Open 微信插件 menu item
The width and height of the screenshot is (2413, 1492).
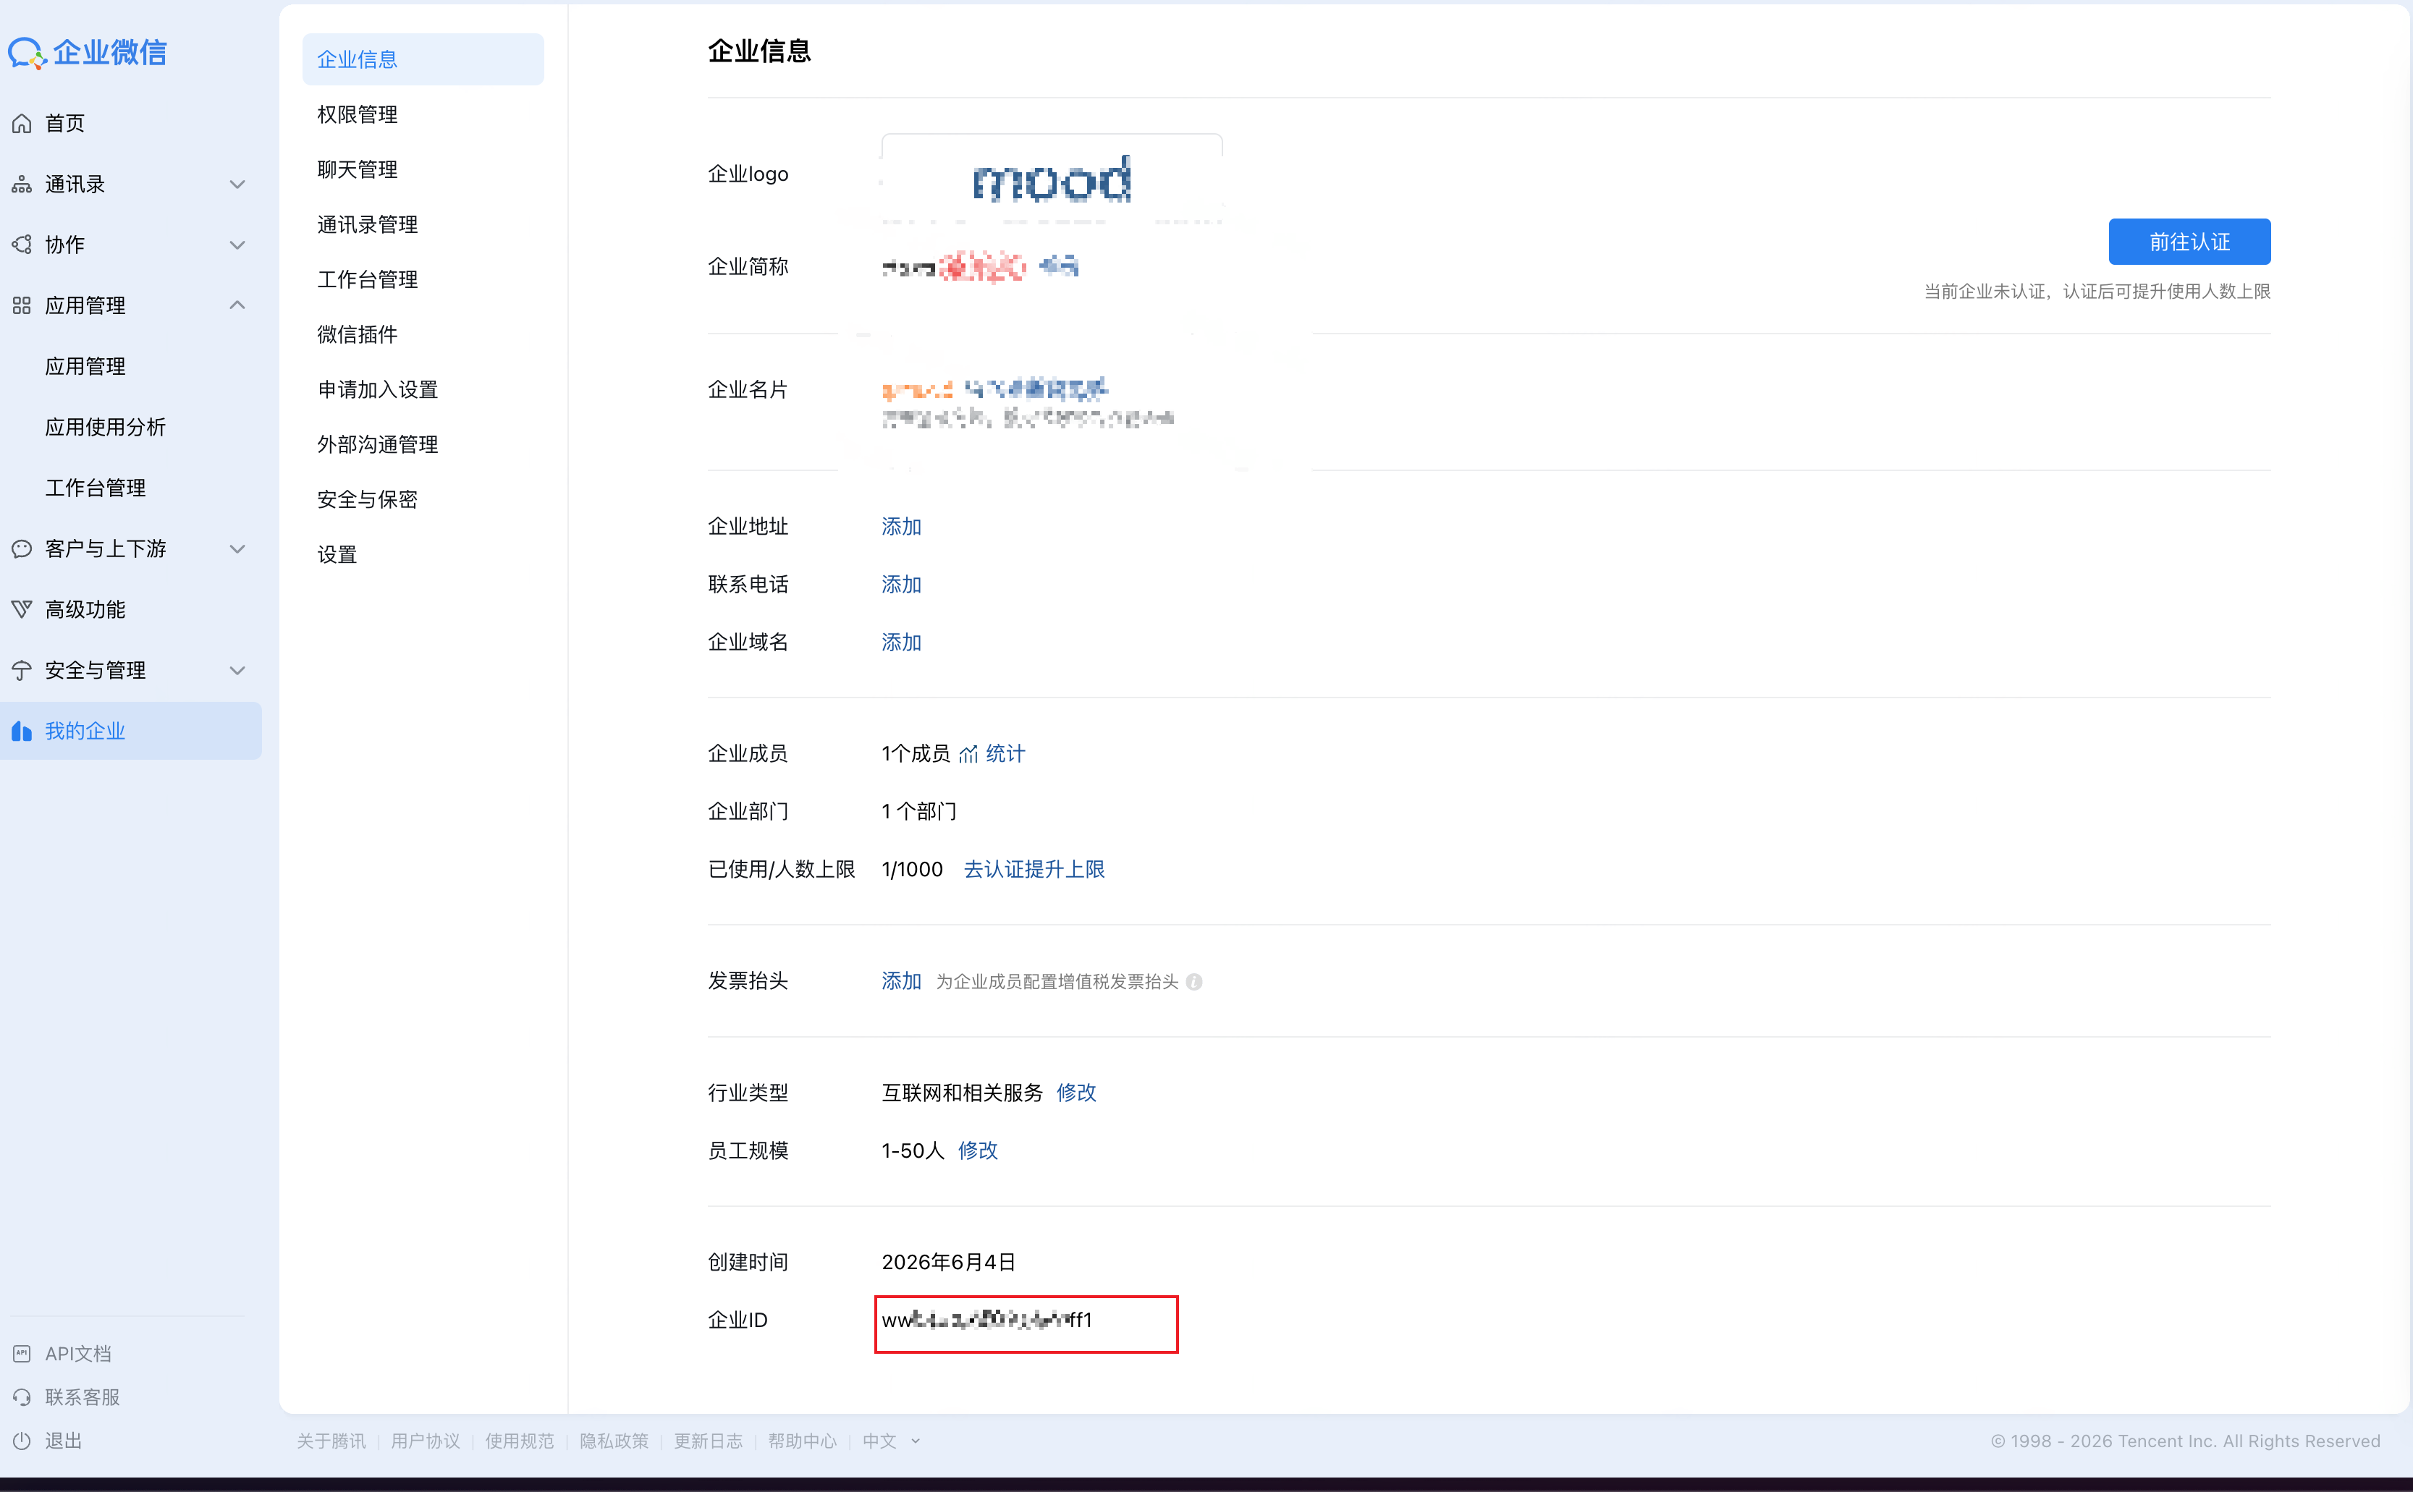(x=423, y=334)
